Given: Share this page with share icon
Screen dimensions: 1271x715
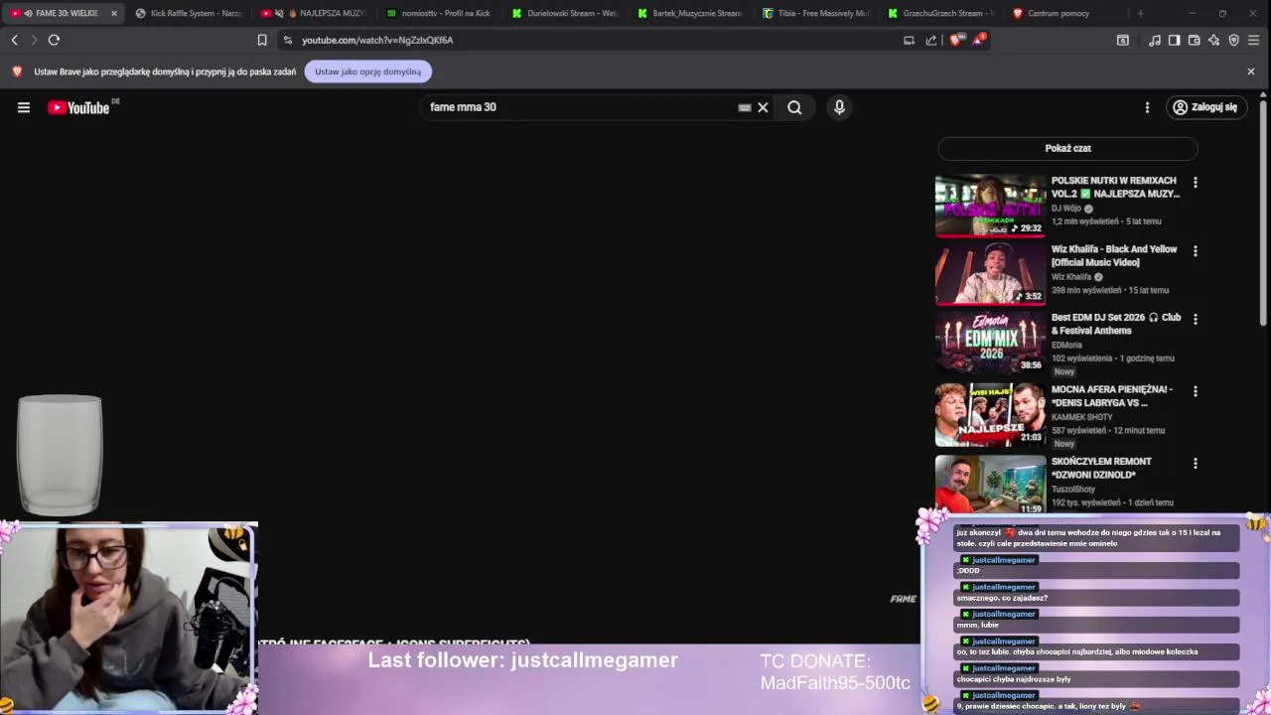Looking at the screenshot, I should [931, 40].
